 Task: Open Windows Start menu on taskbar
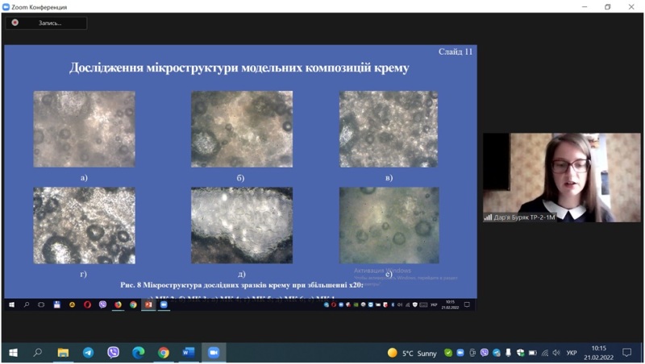13,353
